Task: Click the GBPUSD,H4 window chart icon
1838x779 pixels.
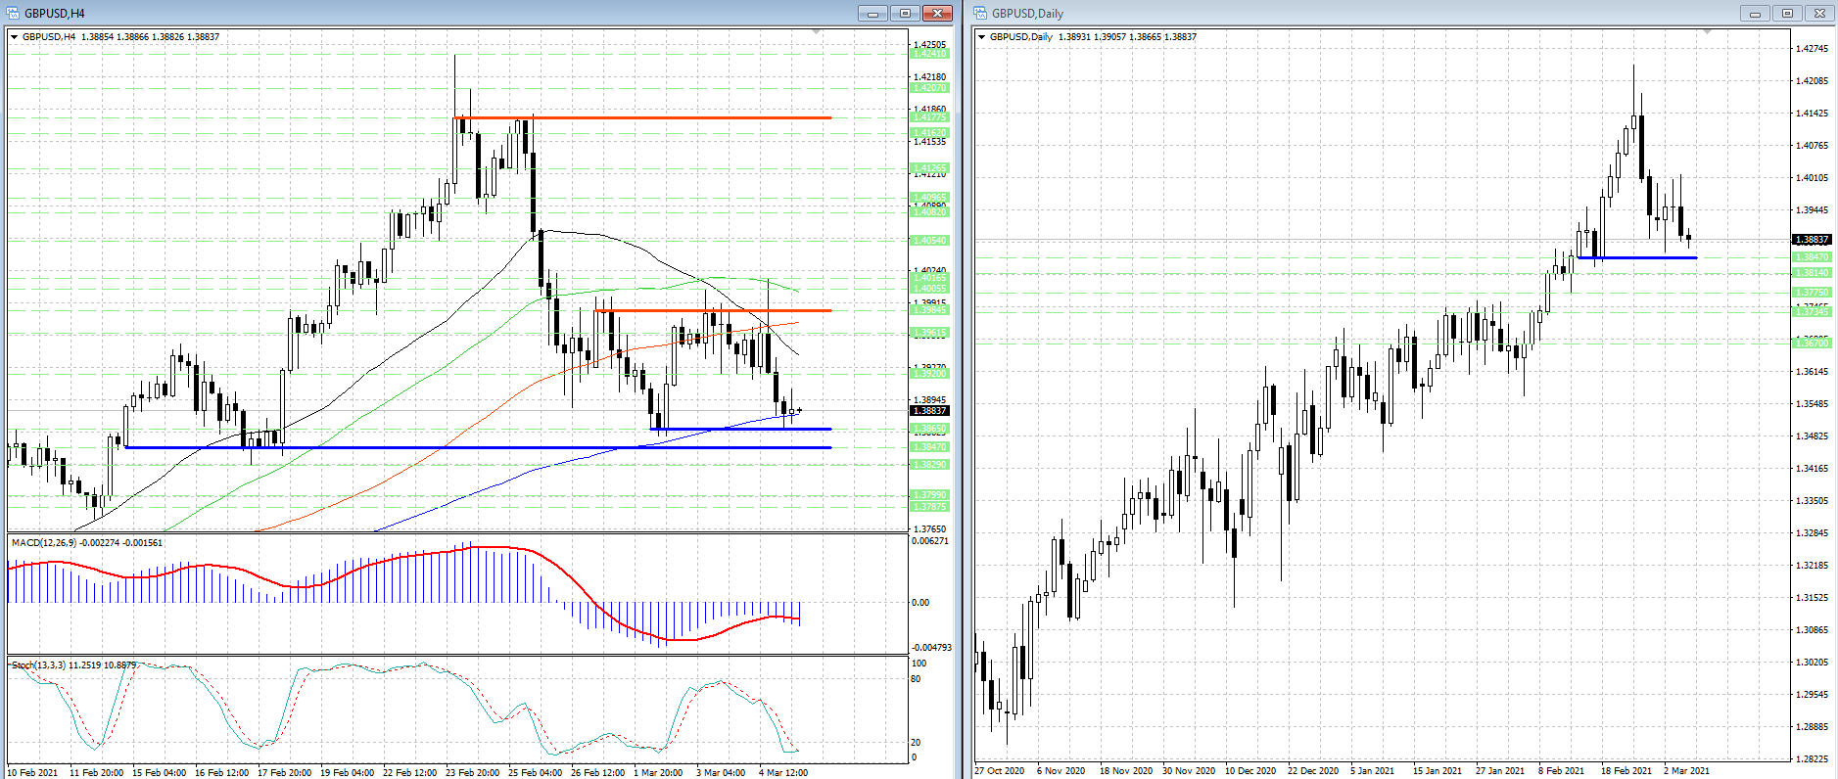Action: (x=14, y=13)
